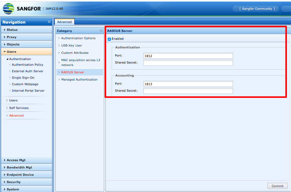Click the Commit button
The height and width of the screenshot is (192, 291).
point(277,186)
